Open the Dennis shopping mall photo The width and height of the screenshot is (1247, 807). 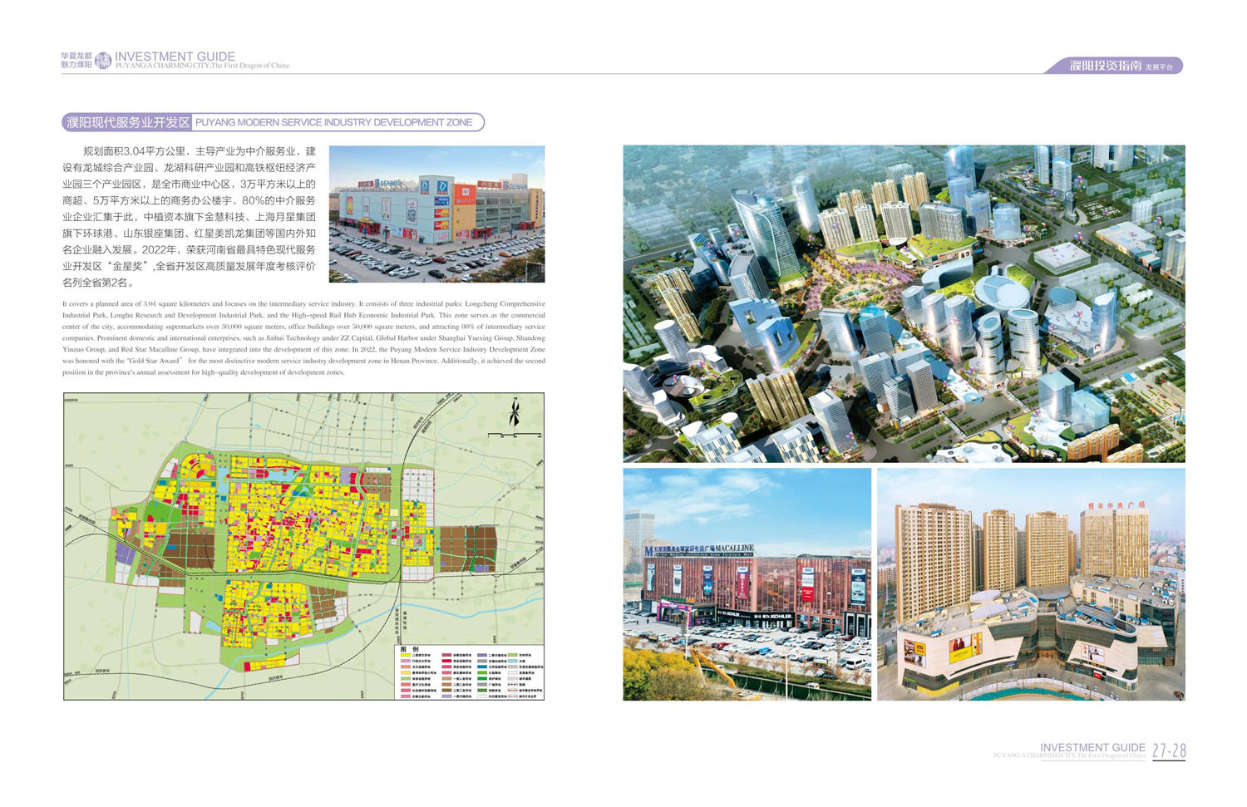pyautogui.click(x=436, y=214)
